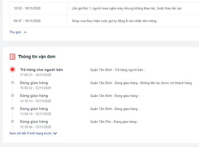
Task: Click the chevron-up arrow beside Thu gọn
Action: pyautogui.click(x=25, y=32)
